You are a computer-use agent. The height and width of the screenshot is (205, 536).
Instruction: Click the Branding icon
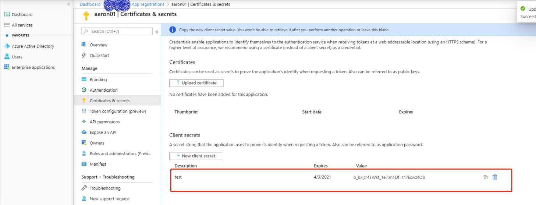coord(84,79)
